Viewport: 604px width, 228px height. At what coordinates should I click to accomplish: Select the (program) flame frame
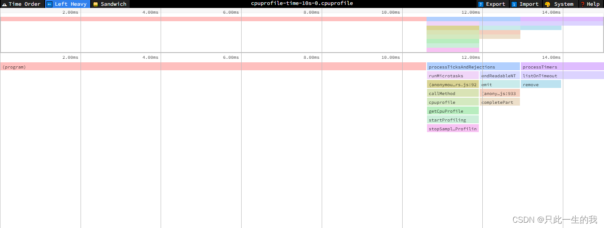(x=213, y=67)
